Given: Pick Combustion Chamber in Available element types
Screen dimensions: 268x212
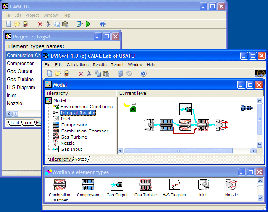Looking at the screenshot, I should click(x=60, y=185).
